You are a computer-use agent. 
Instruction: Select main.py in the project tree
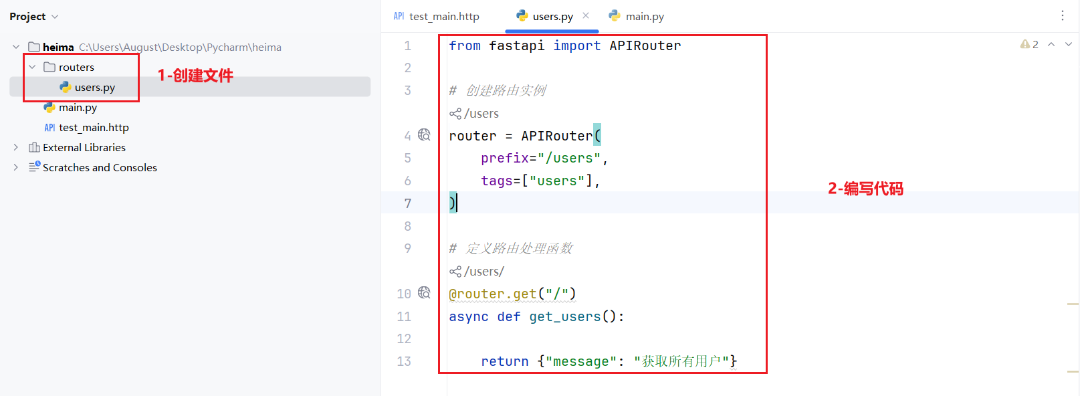(x=78, y=107)
